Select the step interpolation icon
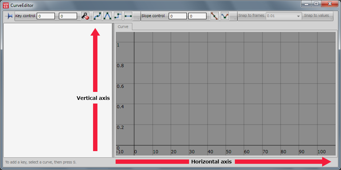 [x=118, y=16]
